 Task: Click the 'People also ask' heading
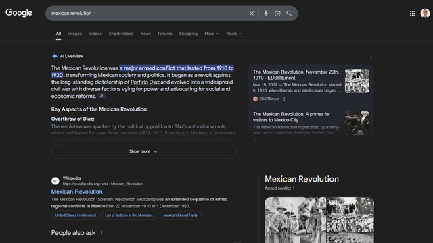point(73,233)
